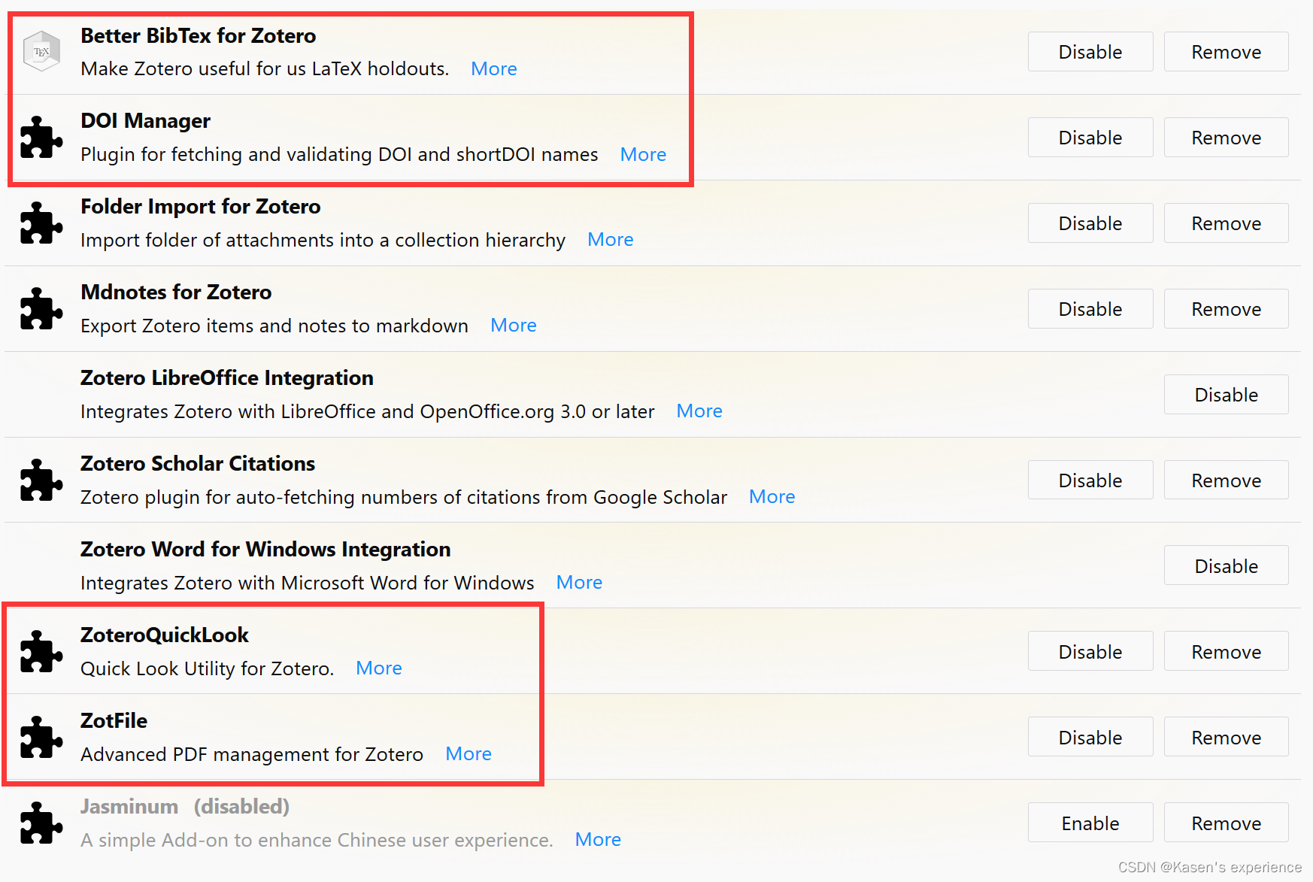Select the Zotero Word for Windows Integration title
Screen dimensions: 1313x882
pyautogui.click(x=265, y=549)
